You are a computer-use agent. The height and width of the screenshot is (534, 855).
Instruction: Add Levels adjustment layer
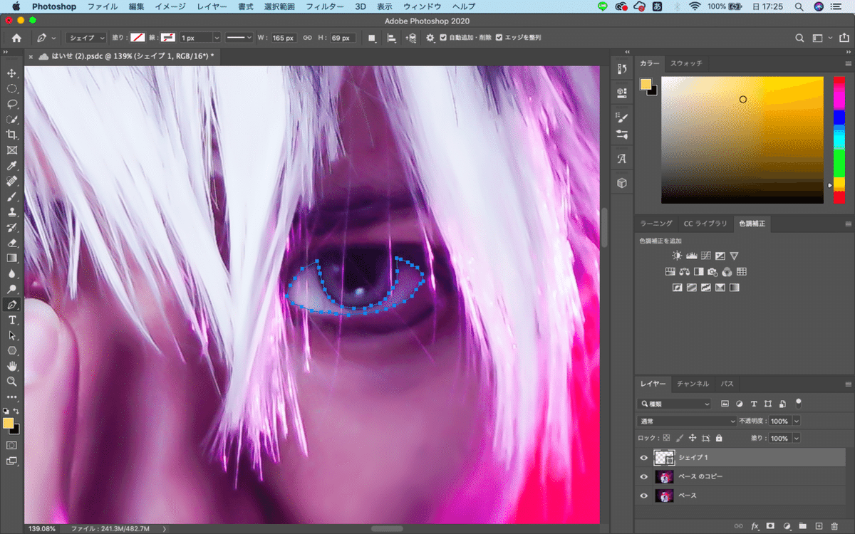pos(691,256)
